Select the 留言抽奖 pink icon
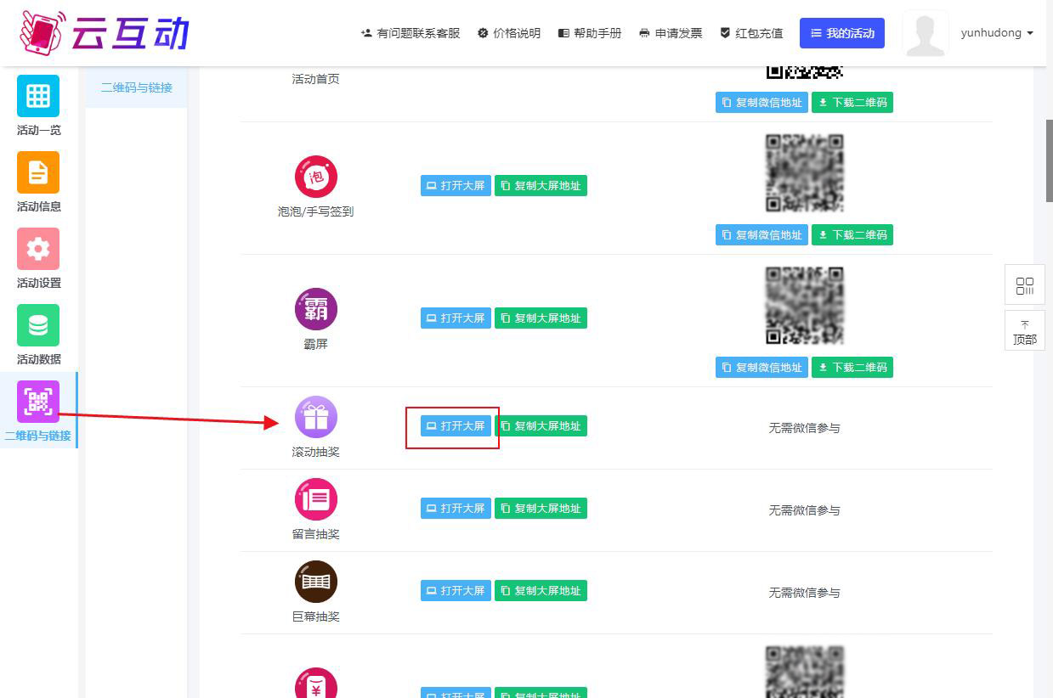The image size is (1053, 698). point(316,499)
